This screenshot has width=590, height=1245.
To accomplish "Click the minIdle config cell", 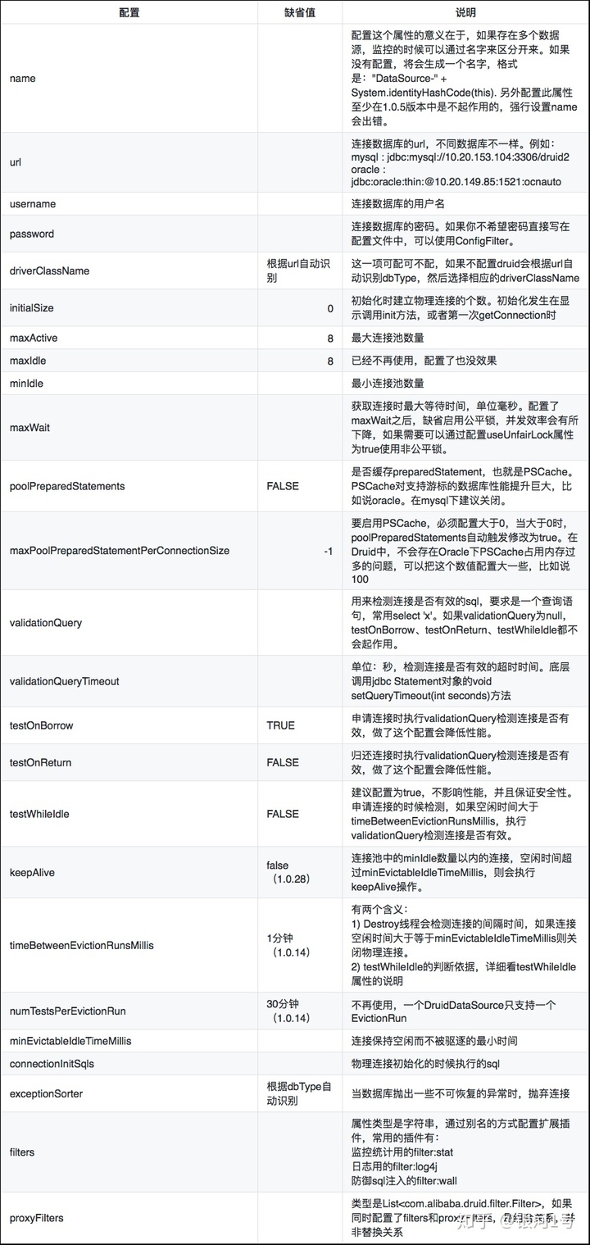I will [129, 383].
